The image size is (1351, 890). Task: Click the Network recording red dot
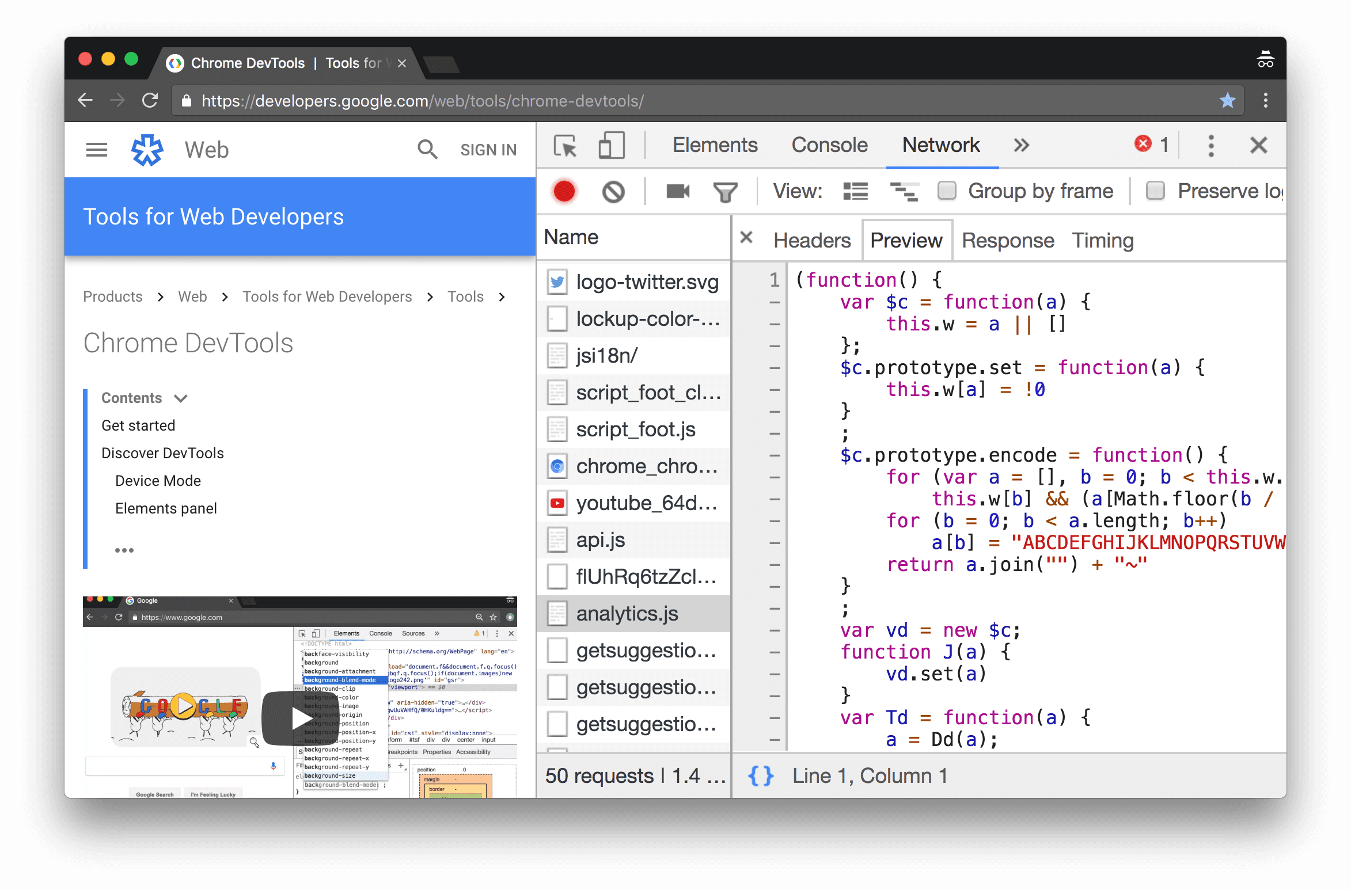point(563,193)
